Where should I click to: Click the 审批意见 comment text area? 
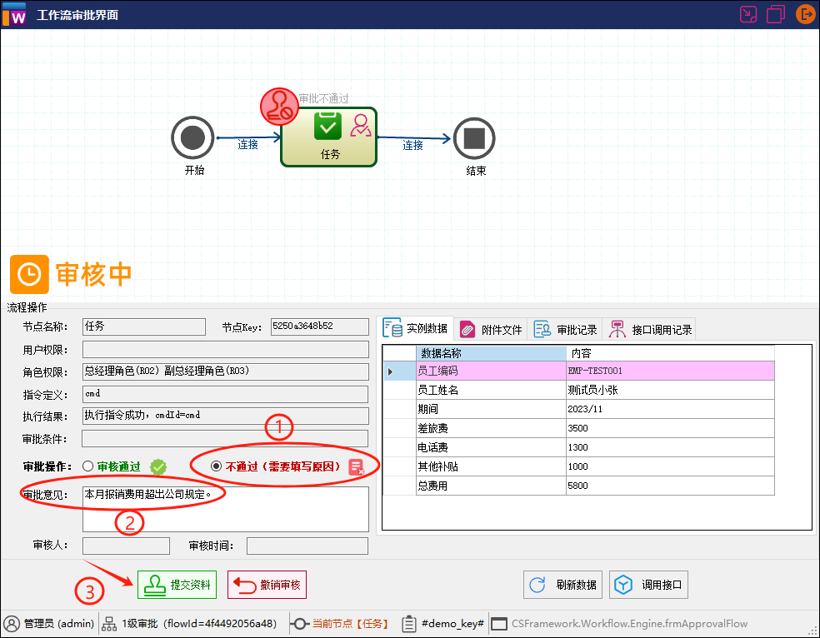point(225,509)
